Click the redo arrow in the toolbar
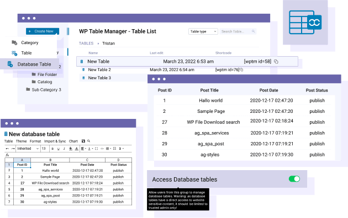The width and height of the screenshot is (348, 218). pyautogui.click(x=13, y=149)
